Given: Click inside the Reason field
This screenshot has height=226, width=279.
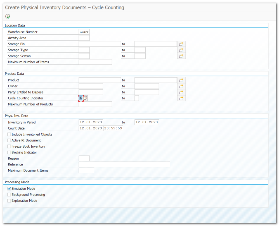Looking at the screenshot, I should pos(84,158).
